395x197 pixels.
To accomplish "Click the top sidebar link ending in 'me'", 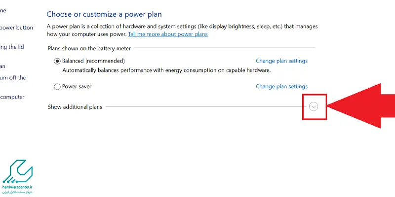I will click(3, 10).
